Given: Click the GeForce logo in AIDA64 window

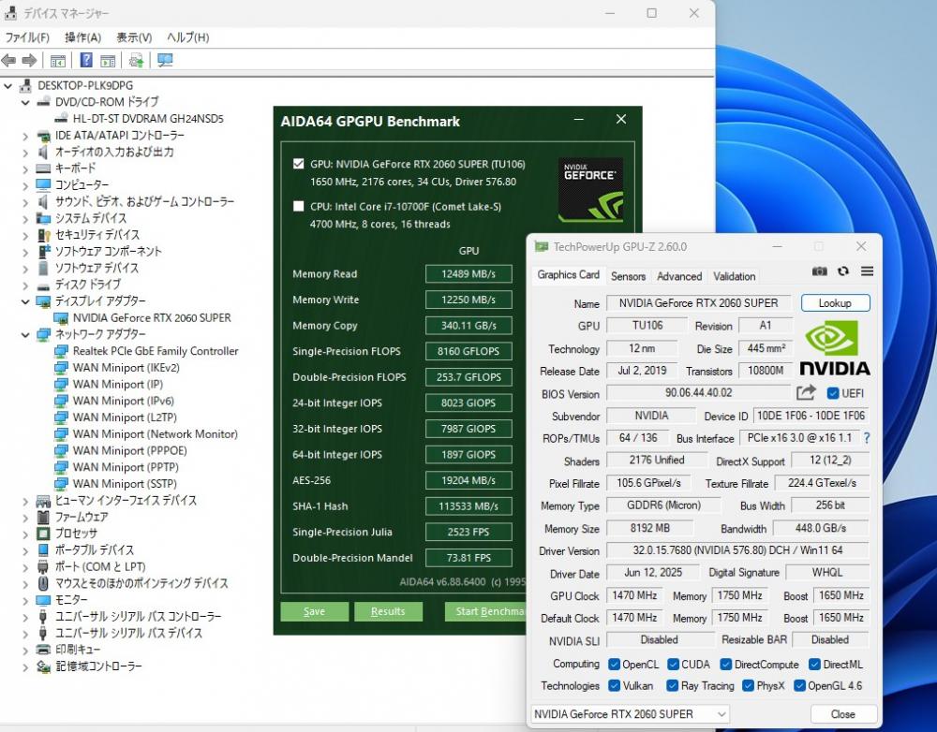Looking at the screenshot, I should pyautogui.click(x=590, y=189).
